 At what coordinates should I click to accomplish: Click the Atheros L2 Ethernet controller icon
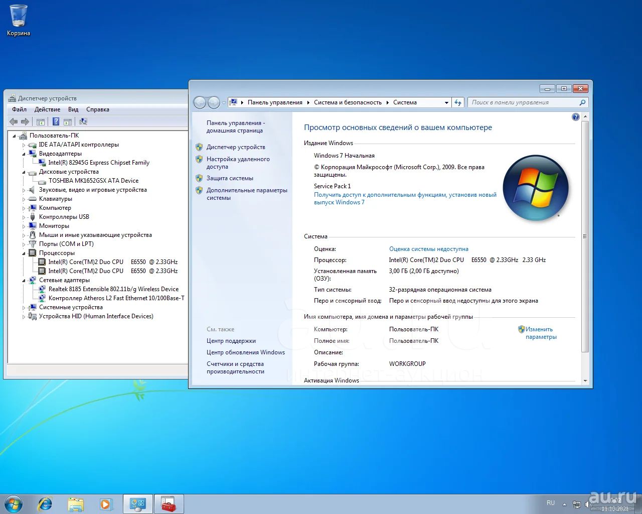[43, 298]
